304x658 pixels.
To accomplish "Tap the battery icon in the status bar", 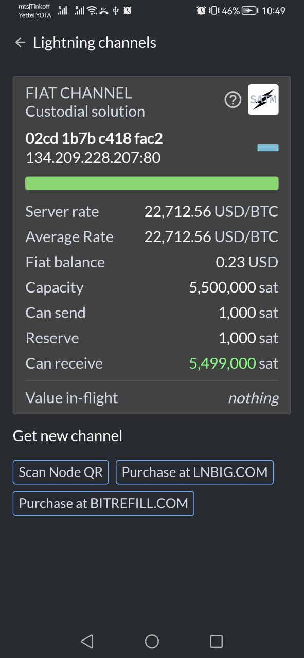I will tap(249, 10).
